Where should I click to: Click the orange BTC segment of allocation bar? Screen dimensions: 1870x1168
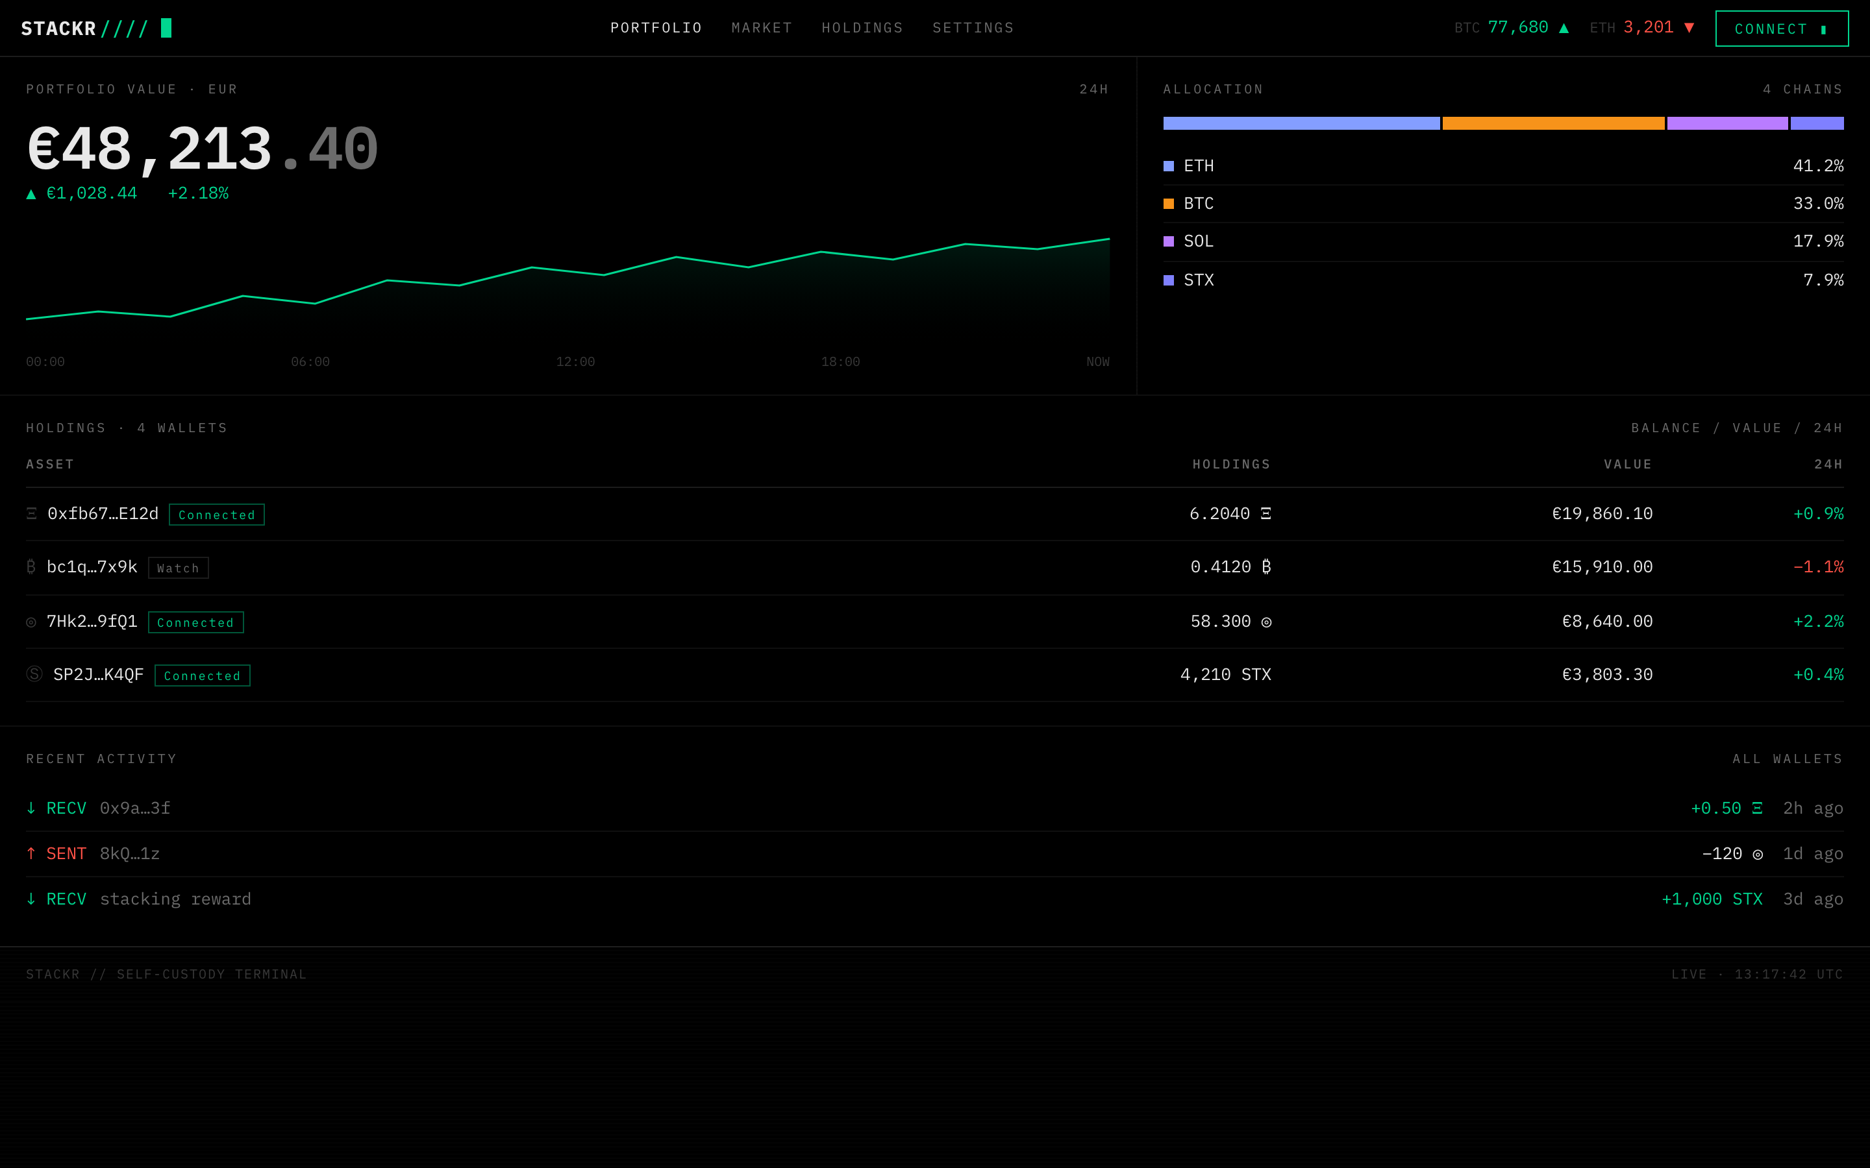click(x=1553, y=123)
